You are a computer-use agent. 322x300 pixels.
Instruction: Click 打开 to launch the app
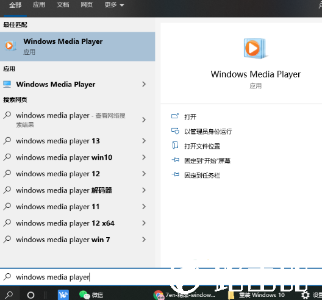click(x=190, y=117)
